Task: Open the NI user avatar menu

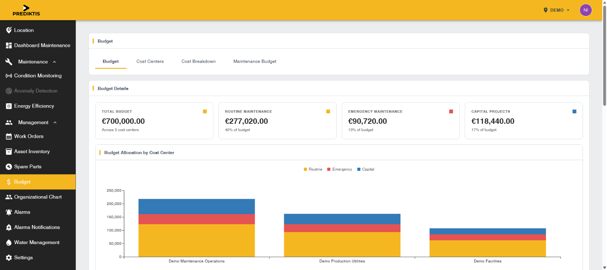Action: pyautogui.click(x=586, y=10)
